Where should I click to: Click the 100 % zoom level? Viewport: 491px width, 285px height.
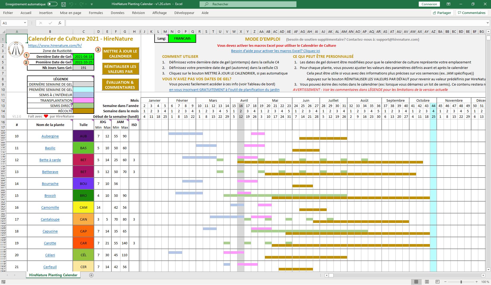485,282
